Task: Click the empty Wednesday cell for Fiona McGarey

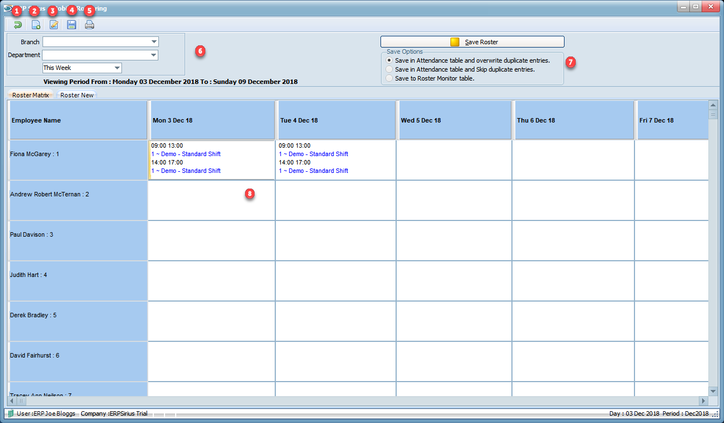Action: coord(454,160)
